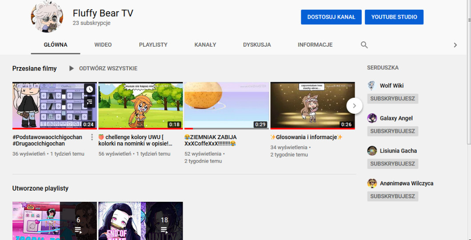Open YouTube Studio button
The height and width of the screenshot is (240, 471).
(x=394, y=17)
